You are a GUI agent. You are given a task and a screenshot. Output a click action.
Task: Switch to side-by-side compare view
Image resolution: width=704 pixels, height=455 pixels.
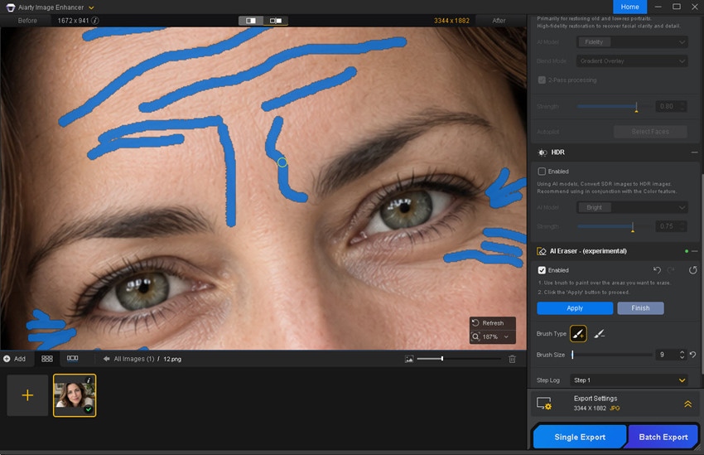(x=276, y=21)
